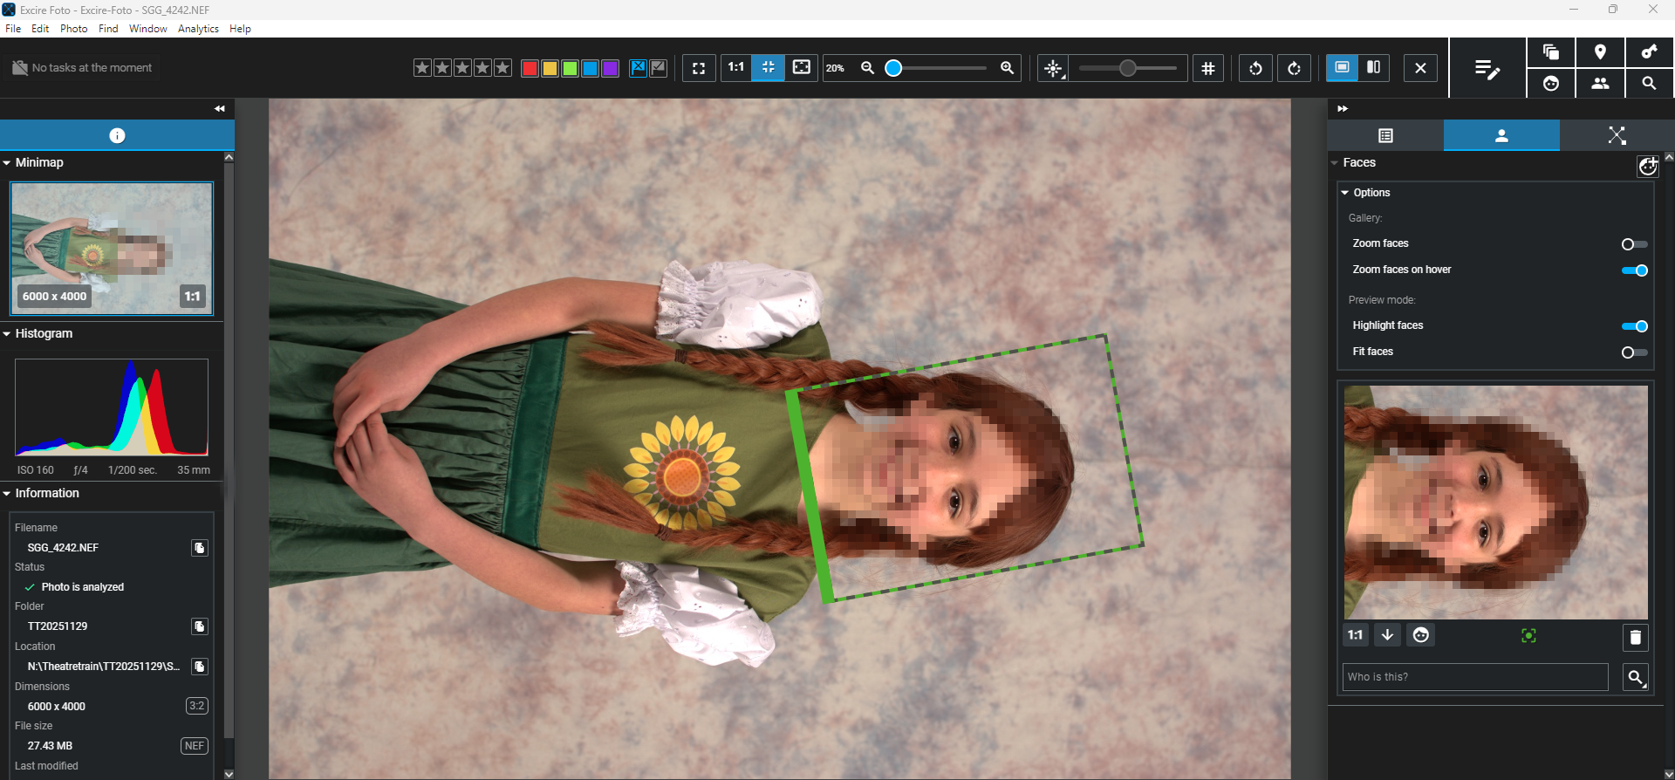This screenshot has width=1675, height=780.
Task: Rotate photo counterclockwise
Action: 1255,68
